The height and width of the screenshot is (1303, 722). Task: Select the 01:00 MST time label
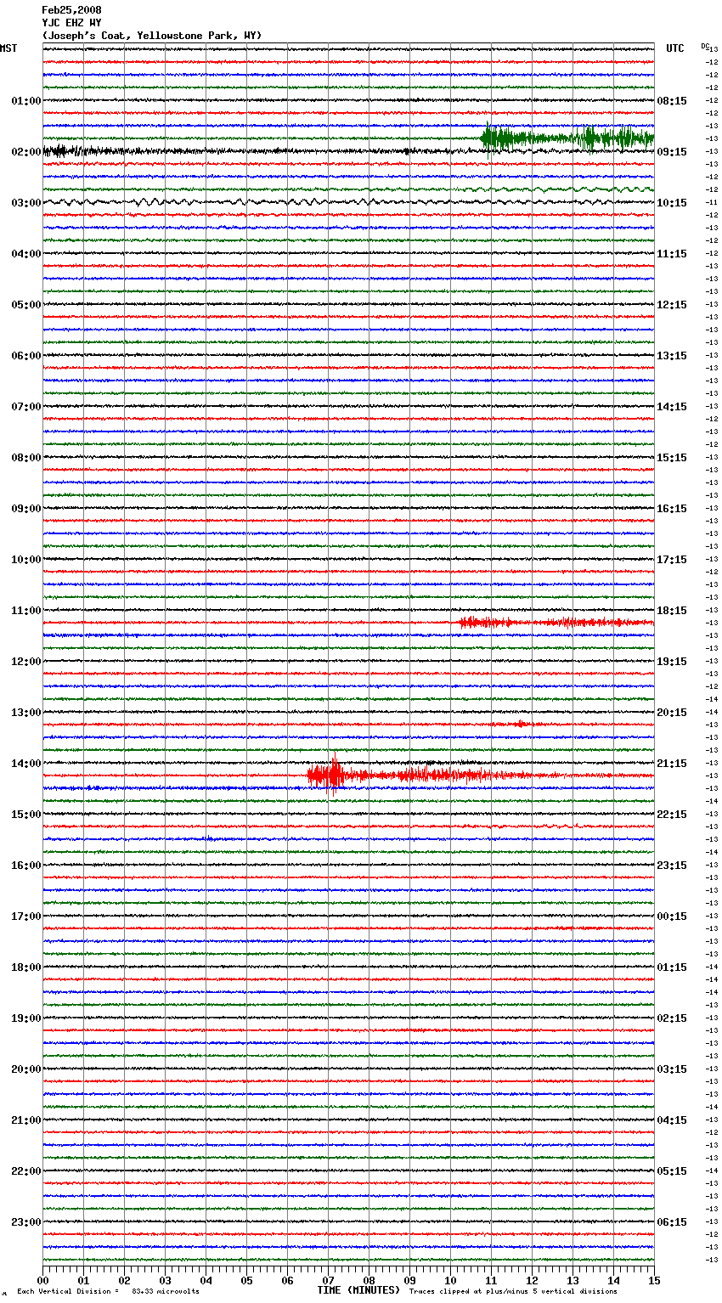pyautogui.click(x=26, y=101)
